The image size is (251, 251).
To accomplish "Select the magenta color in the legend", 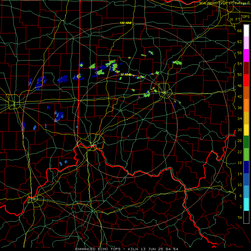I will pyautogui.click(x=246, y=55).
